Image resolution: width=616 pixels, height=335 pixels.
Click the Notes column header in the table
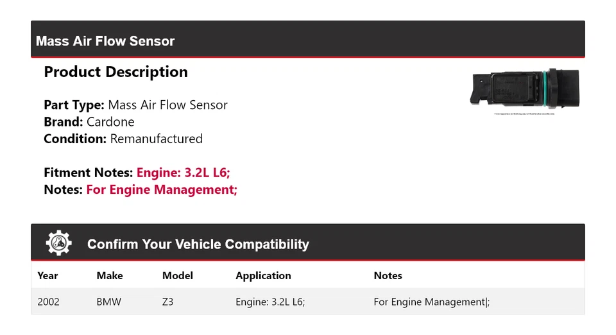[x=388, y=276]
